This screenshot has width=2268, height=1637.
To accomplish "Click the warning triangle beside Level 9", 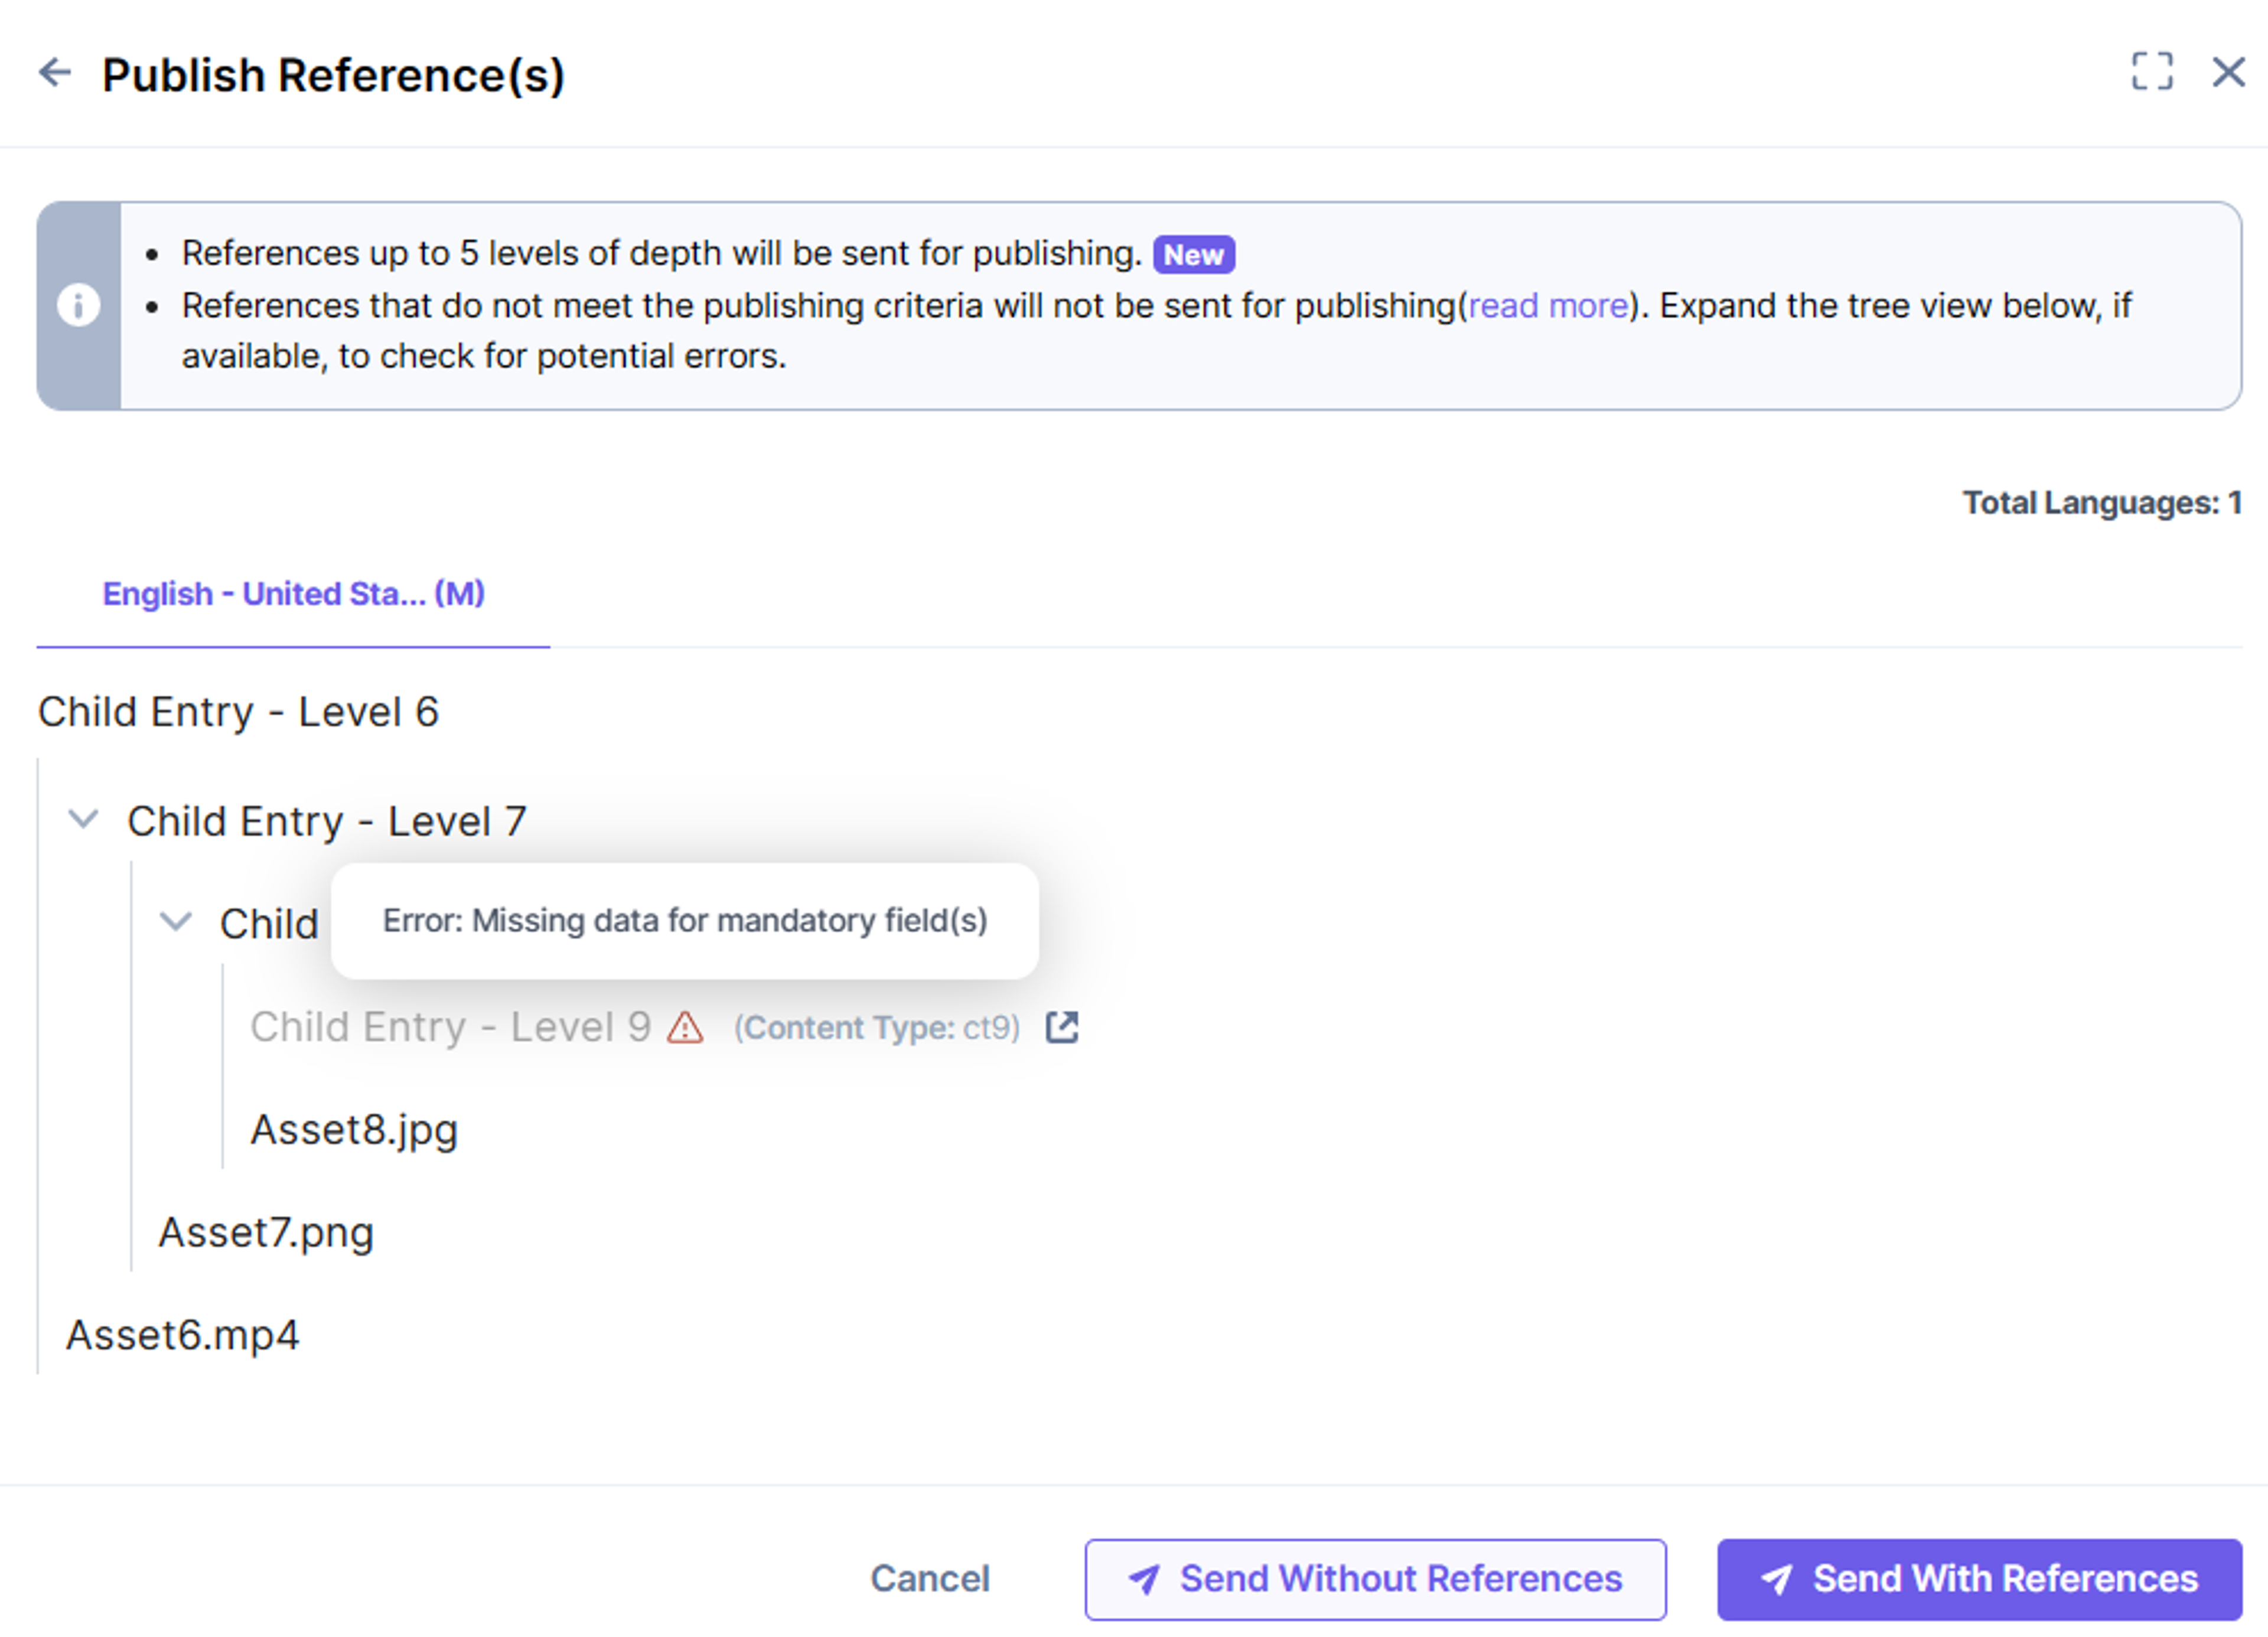I will 685,1028.
